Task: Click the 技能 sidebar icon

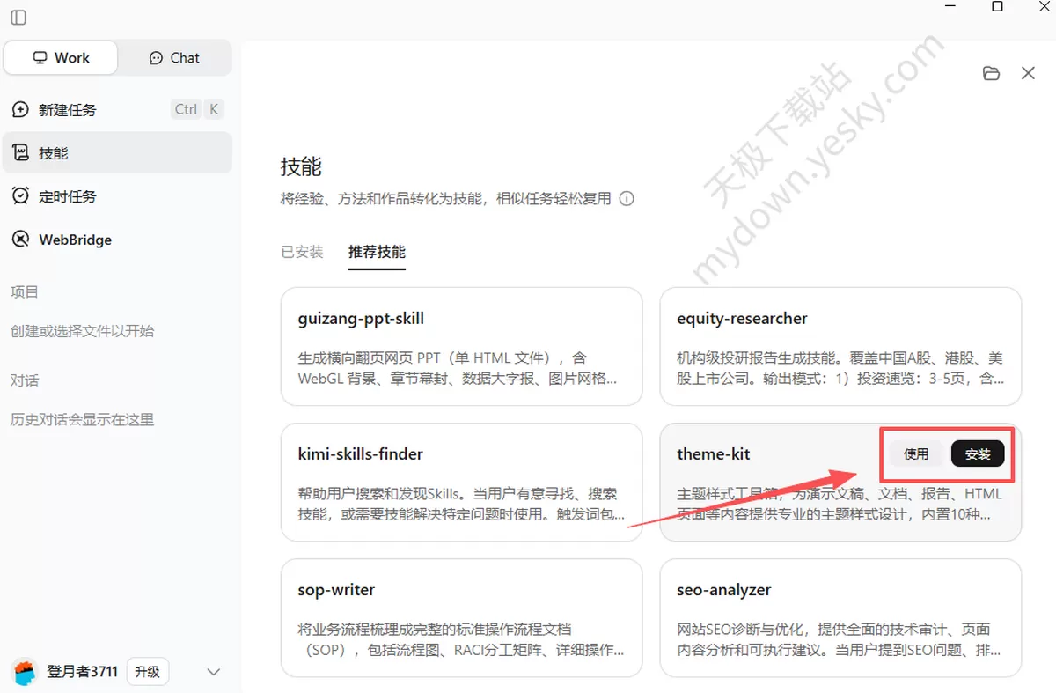Action: click(20, 153)
